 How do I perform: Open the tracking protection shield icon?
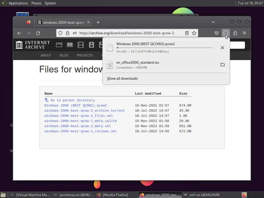click(60, 33)
